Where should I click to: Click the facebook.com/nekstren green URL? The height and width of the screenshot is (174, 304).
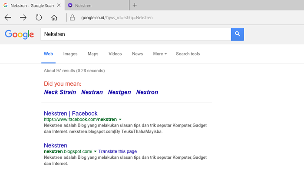click(80, 120)
